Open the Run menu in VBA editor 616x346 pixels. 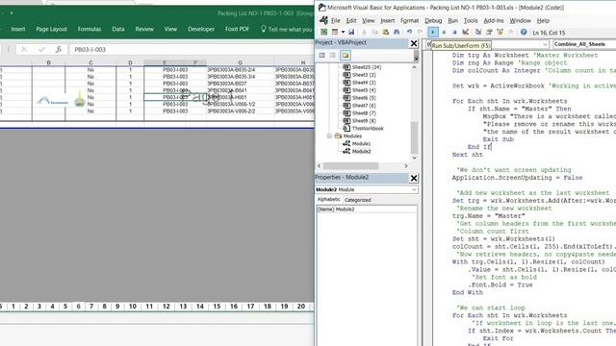coord(453,21)
